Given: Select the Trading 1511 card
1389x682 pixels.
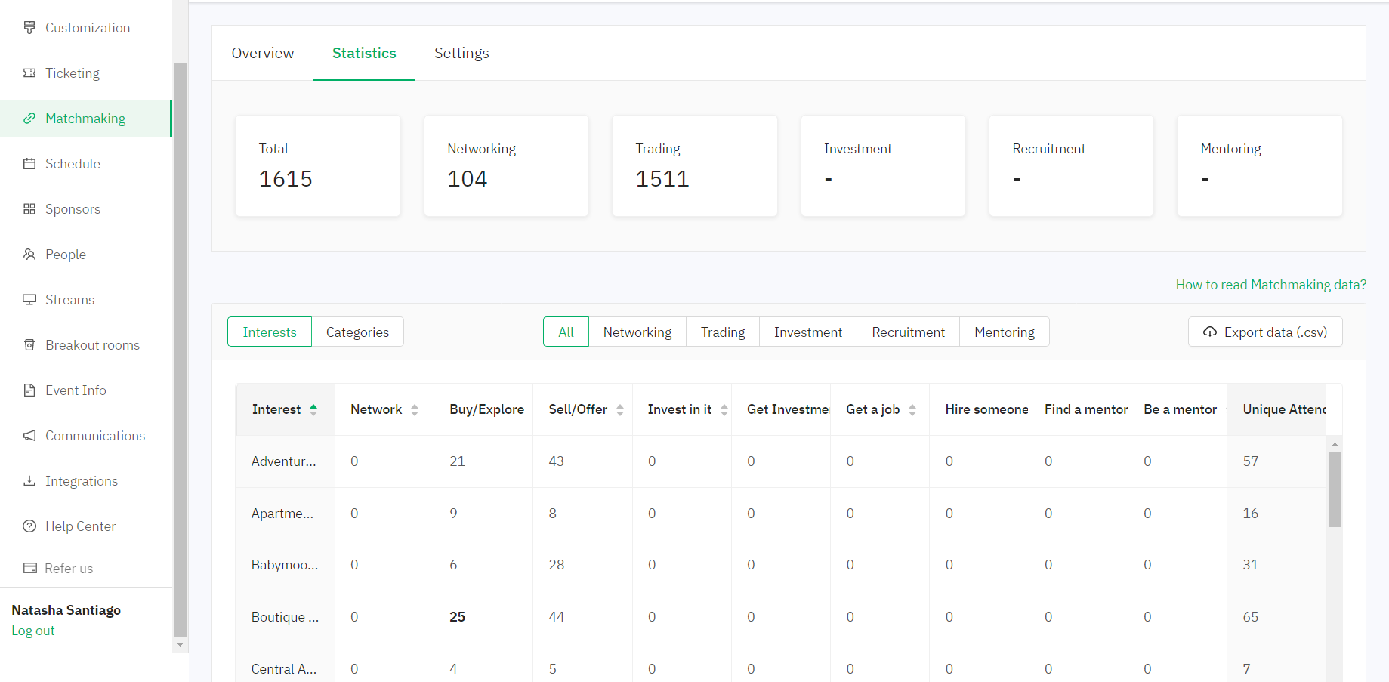Looking at the screenshot, I should [695, 166].
